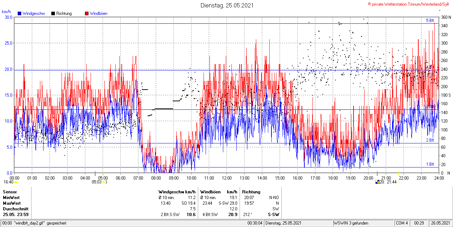453x227 pixels.
Task: Click the current wind speed value 10.6
Action: pos(191,214)
